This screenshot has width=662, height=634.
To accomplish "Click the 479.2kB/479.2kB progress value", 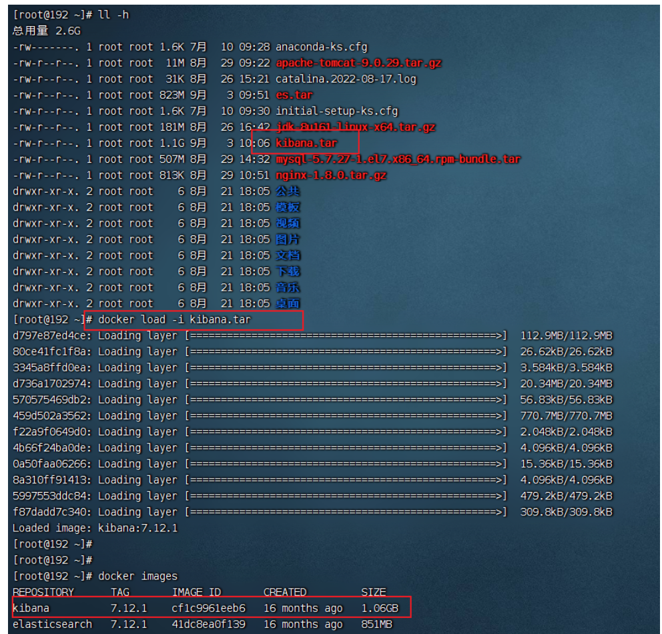I will point(566,495).
